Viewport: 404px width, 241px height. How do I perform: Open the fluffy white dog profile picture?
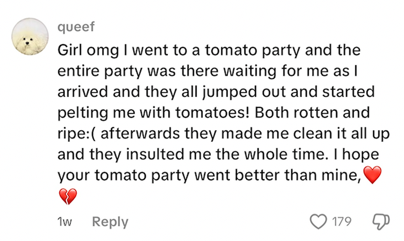point(30,37)
